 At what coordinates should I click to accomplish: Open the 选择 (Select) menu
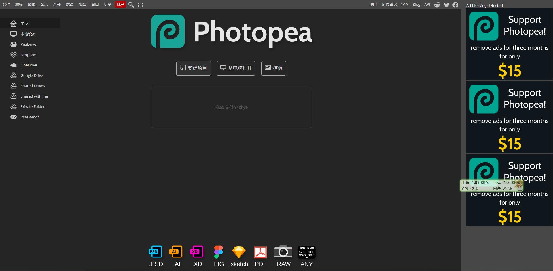(x=57, y=4)
